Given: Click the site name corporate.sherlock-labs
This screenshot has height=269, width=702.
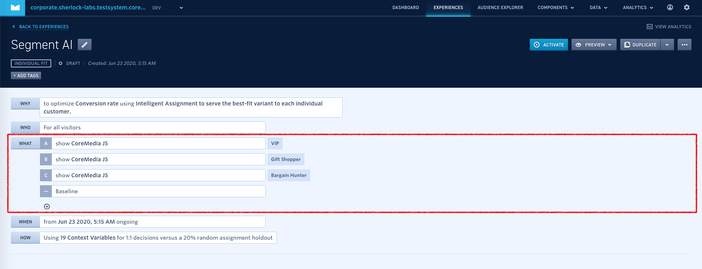Looking at the screenshot, I should [88, 7].
